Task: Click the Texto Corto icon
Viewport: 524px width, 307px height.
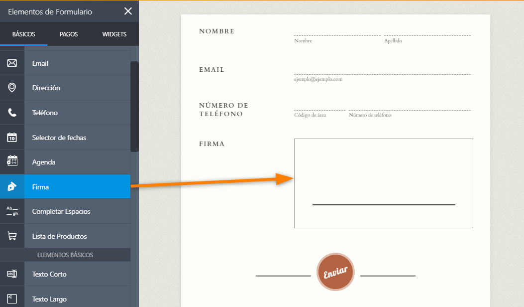Action: coord(12,274)
